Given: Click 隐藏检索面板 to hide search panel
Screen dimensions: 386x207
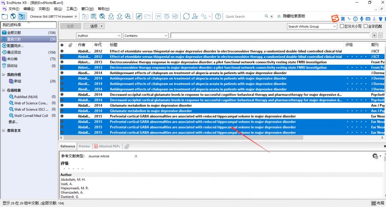Looking at the screenshot, I should [x=291, y=16].
